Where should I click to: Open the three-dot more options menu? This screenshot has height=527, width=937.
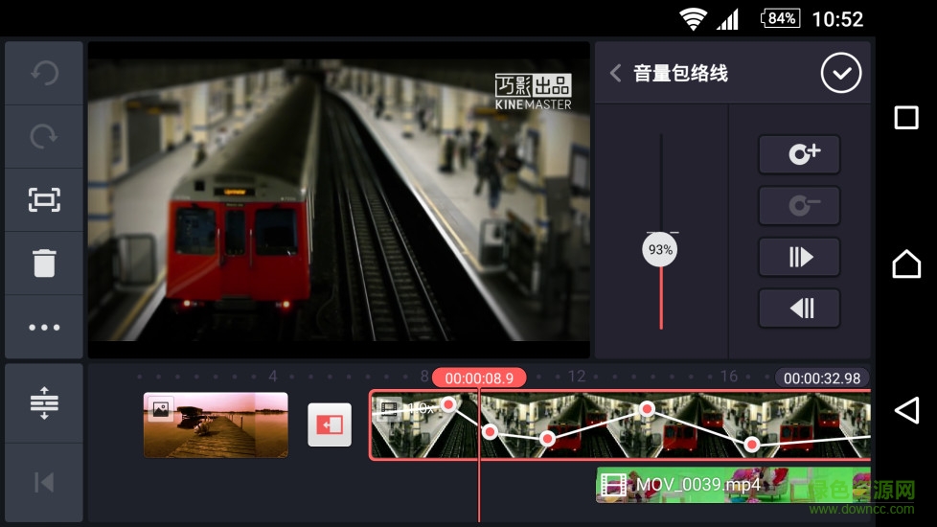pos(44,327)
